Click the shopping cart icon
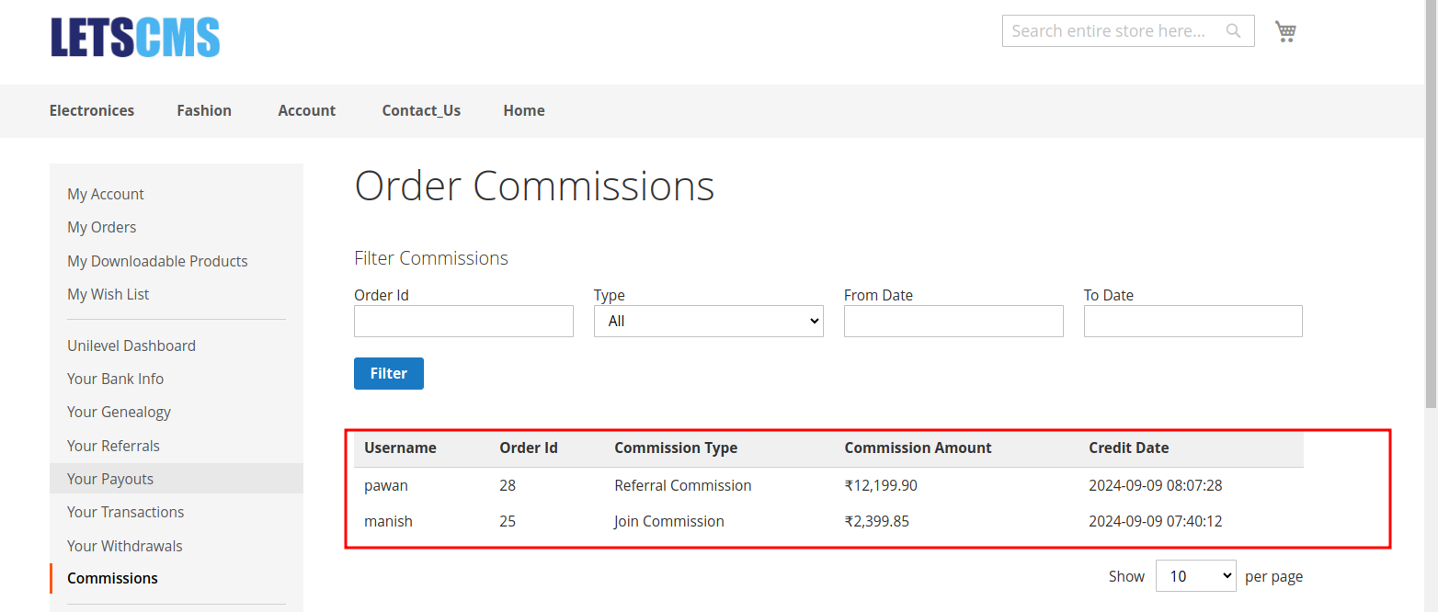 click(x=1285, y=31)
